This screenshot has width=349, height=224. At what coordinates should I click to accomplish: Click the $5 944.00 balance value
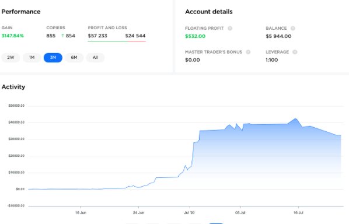(x=278, y=36)
